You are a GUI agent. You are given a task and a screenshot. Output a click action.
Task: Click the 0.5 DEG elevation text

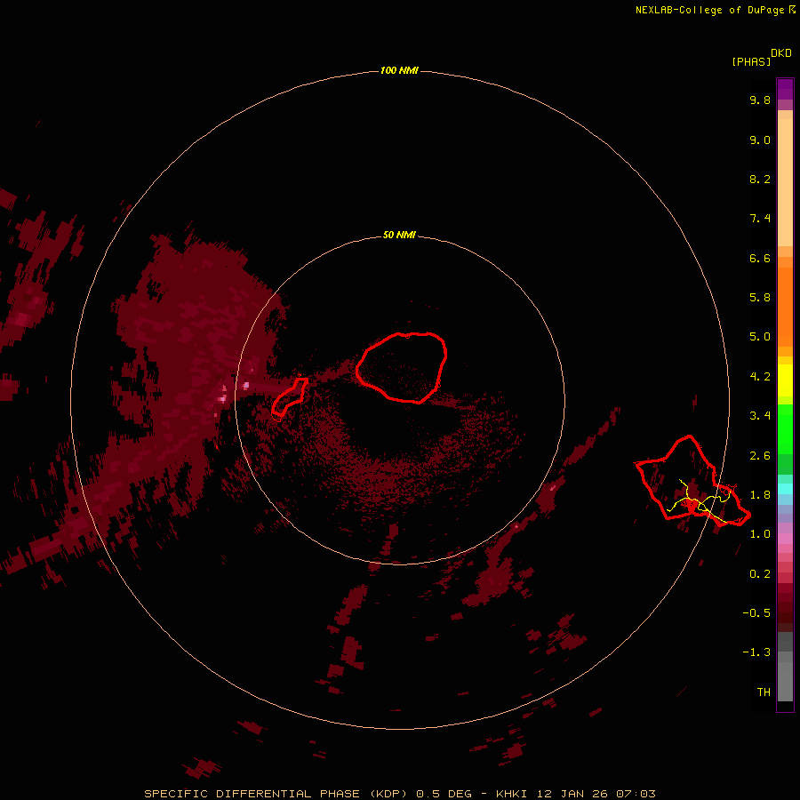point(445,794)
